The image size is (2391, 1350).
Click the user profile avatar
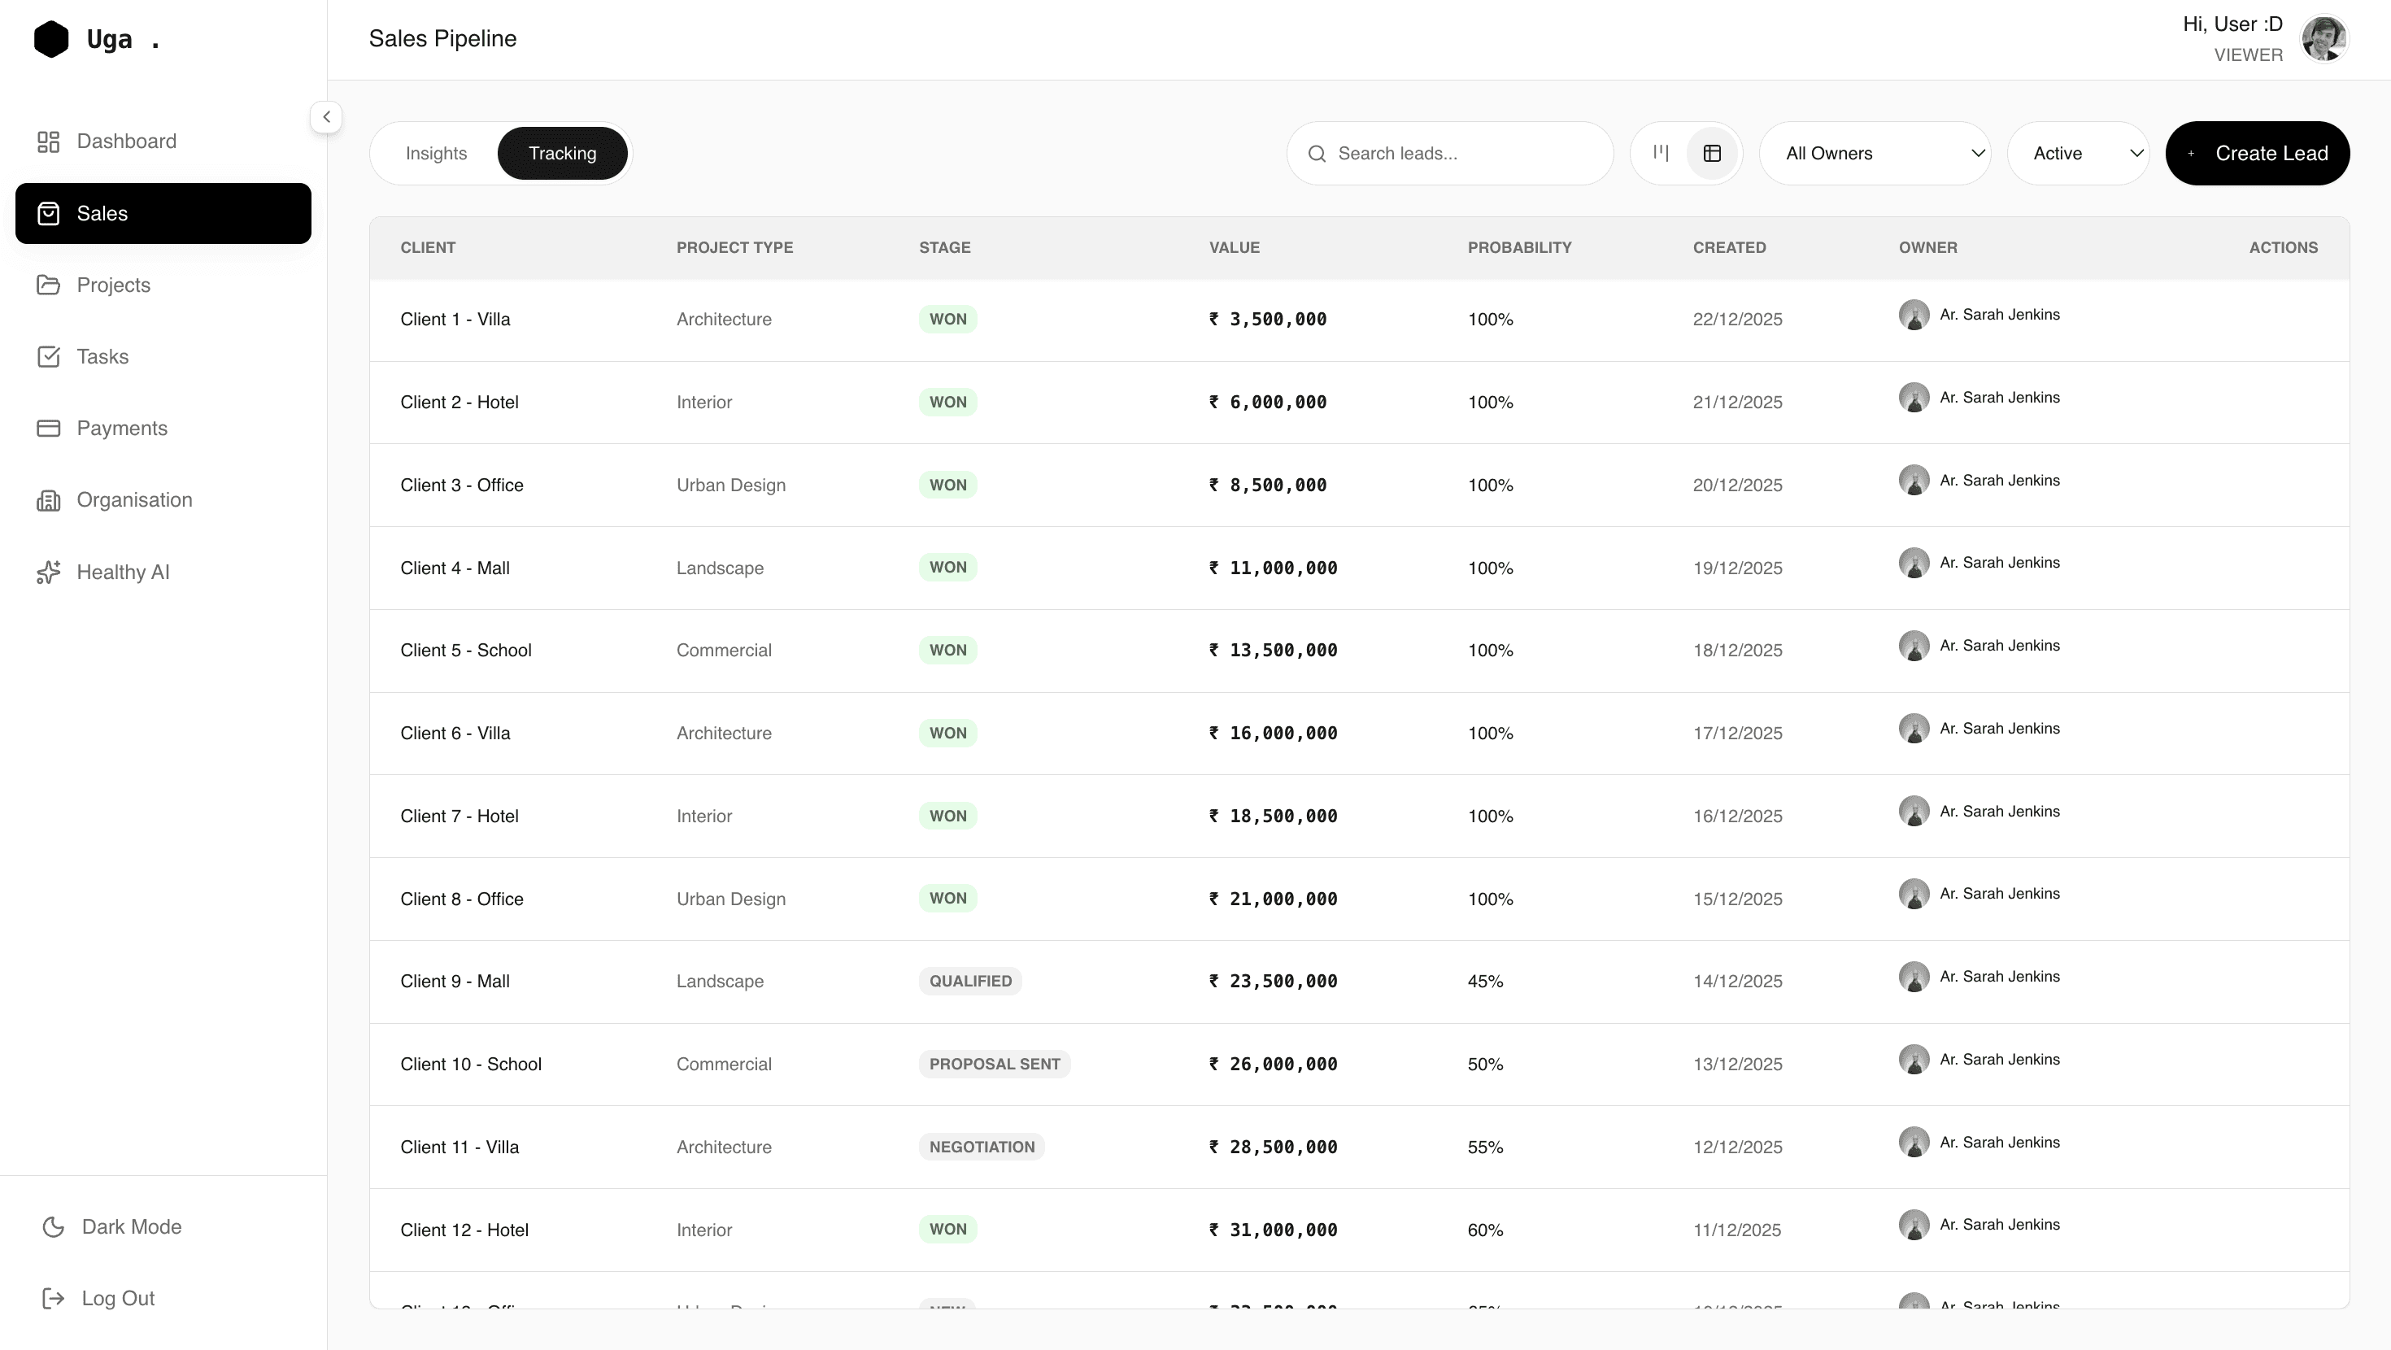[2323, 39]
